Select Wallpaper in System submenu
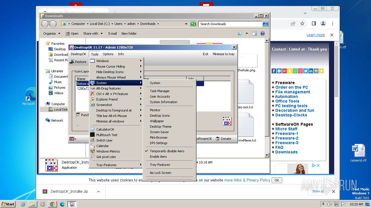Screen dimensions: 371x208 (170, 121)
